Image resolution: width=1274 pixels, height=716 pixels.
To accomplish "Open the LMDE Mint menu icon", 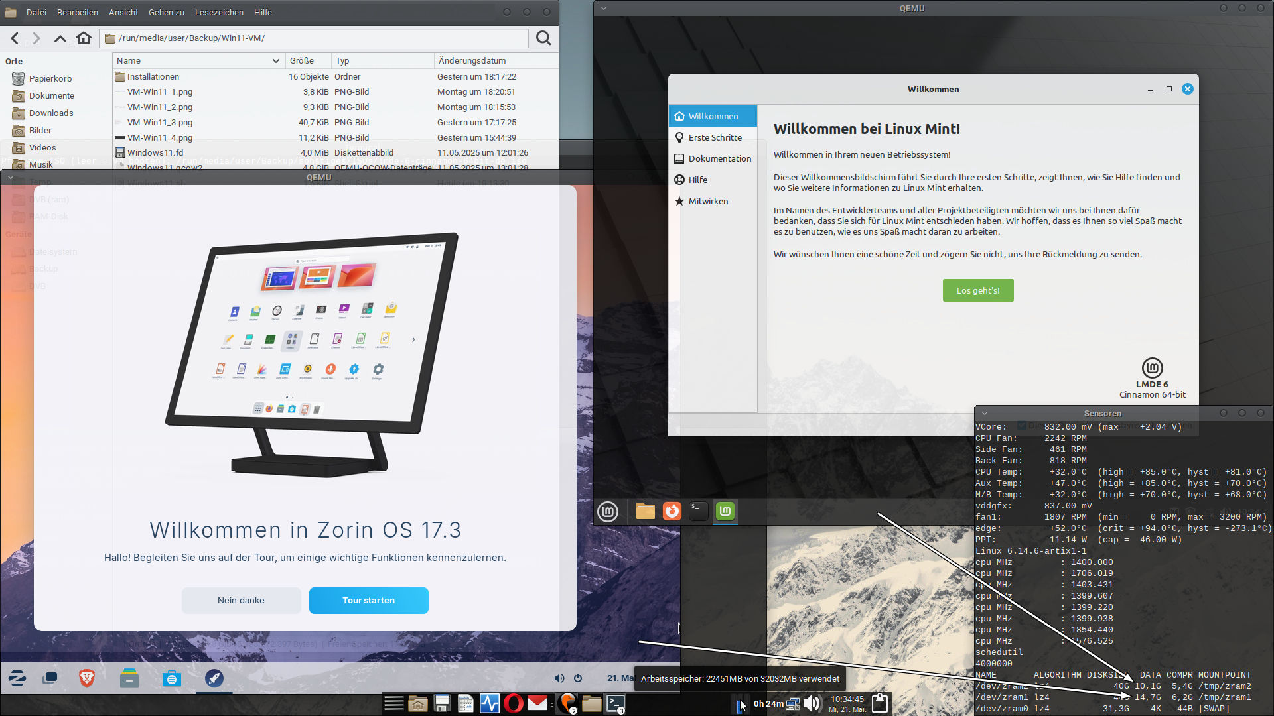I will pyautogui.click(x=608, y=511).
